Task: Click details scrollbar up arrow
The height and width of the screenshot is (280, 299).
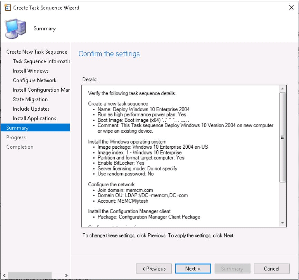Action: (282, 89)
